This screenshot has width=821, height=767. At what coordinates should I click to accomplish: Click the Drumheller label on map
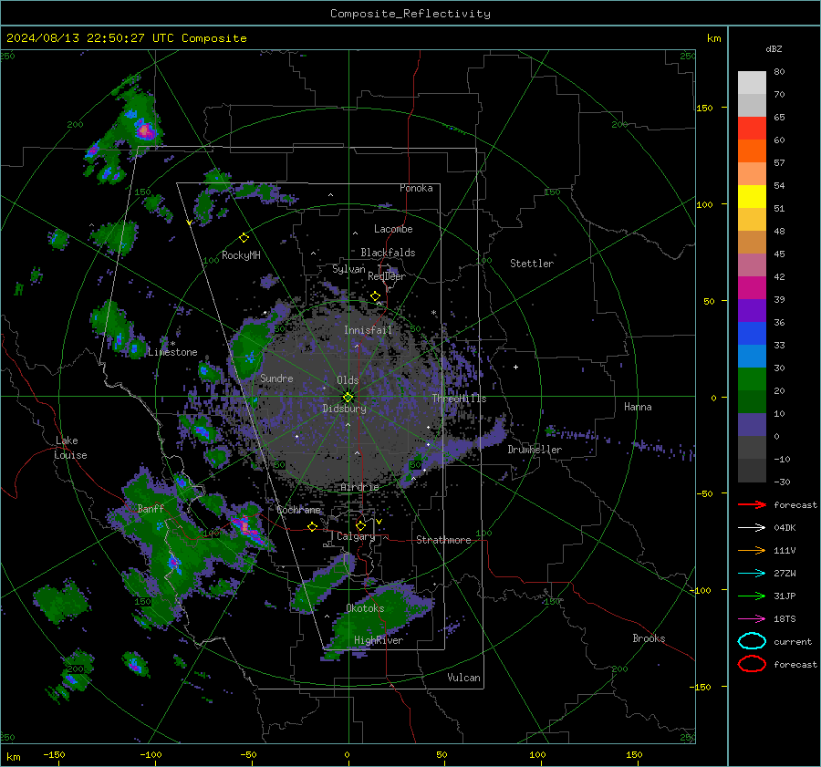pyautogui.click(x=535, y=450)
